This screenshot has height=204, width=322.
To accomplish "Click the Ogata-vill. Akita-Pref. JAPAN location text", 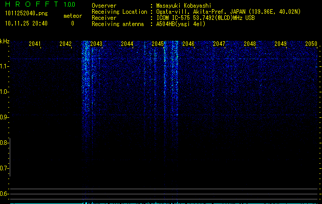I will pyautogui.click(x=228, y=12).
